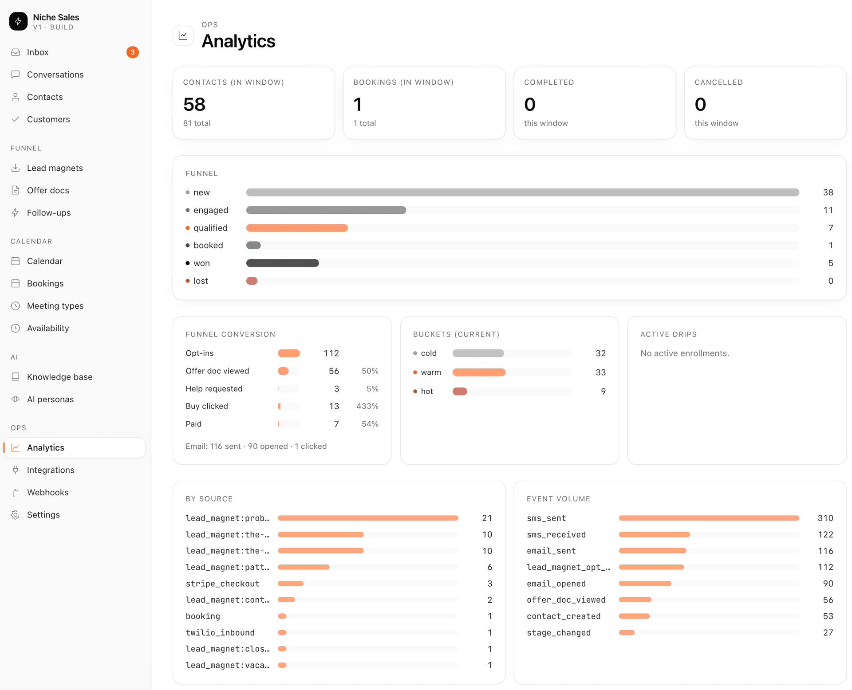Image resolution: width=852 pixels, height=690 pixels.
Task: Select the Analytics sidebar item
Action: [x=75, y=448]
